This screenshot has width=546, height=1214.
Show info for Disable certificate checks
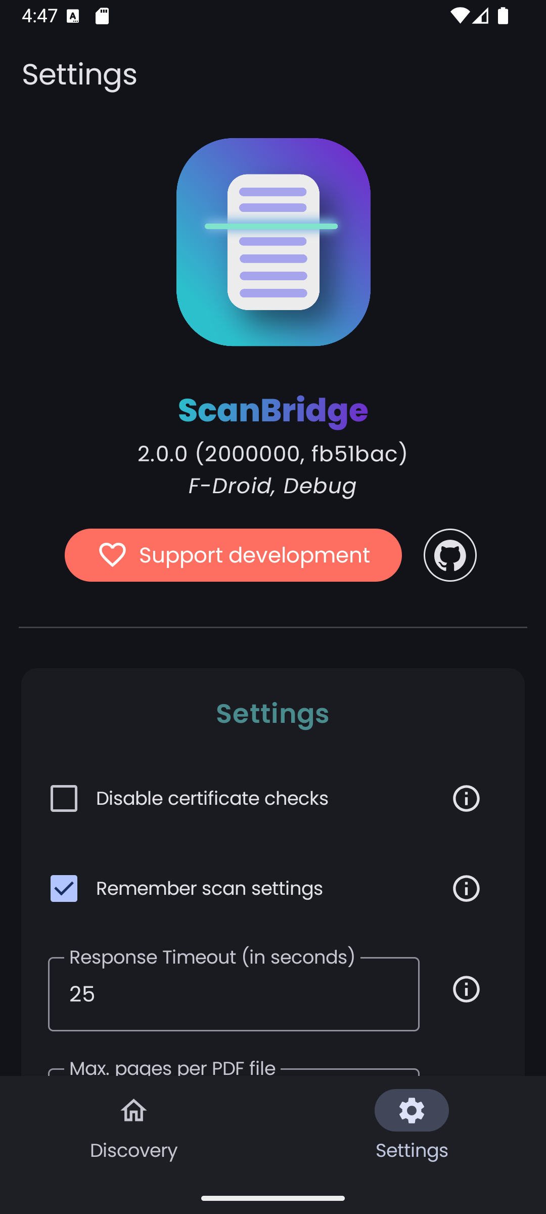466,798
